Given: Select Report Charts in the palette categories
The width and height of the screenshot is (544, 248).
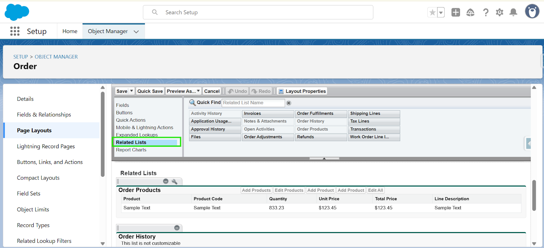Looking at the screenshot, I should click(131, 150).
